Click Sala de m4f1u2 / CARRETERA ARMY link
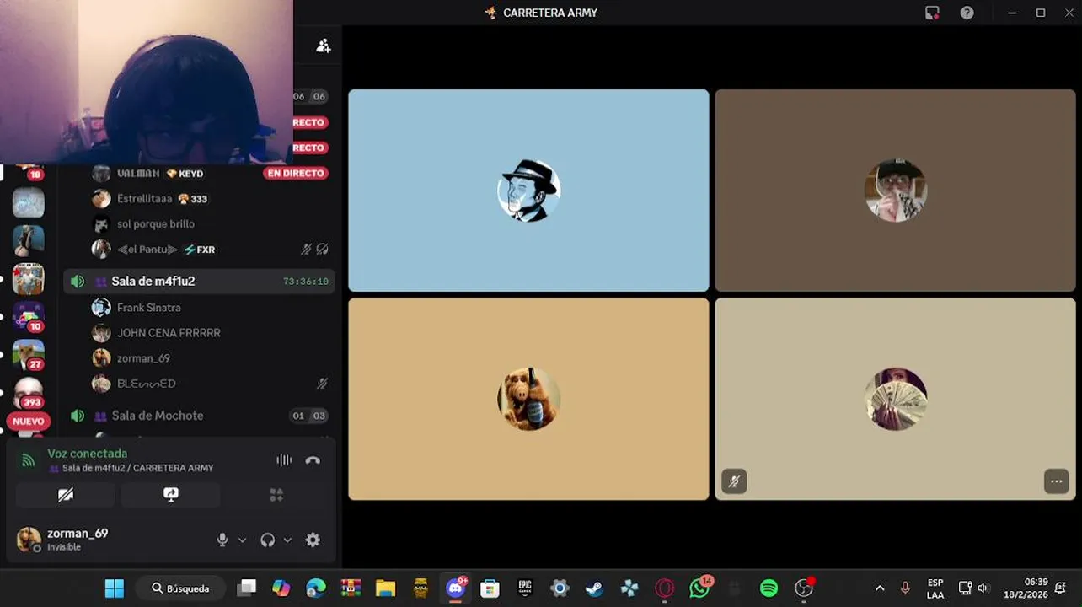The image size is (1082, 607). click(137, 468)
